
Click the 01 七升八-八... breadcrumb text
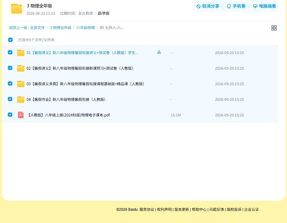pyautogui.click(x=112, y=28)
